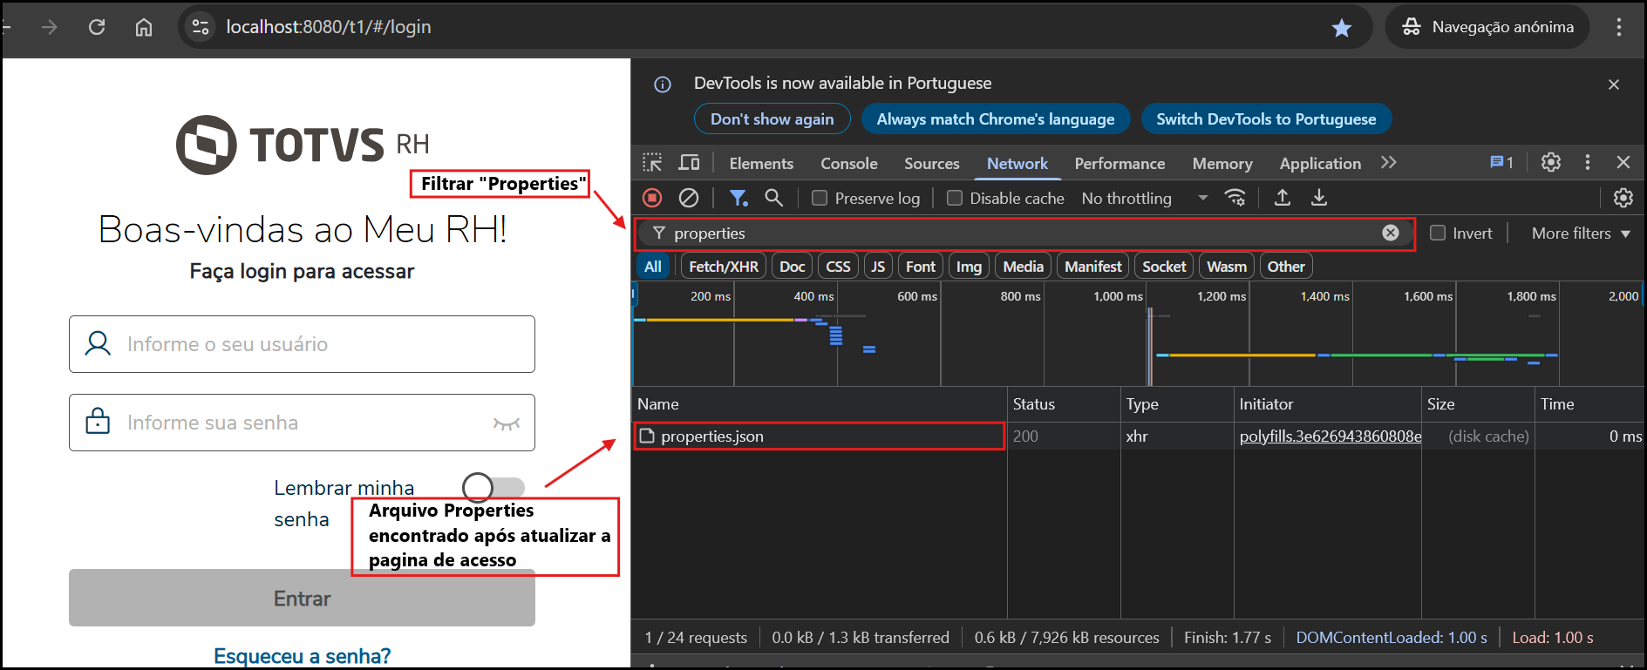The width and height of the screenshot is (1647, 670).
Task: Enable the Preserve log checkbox
Action: tap(820, 199)
